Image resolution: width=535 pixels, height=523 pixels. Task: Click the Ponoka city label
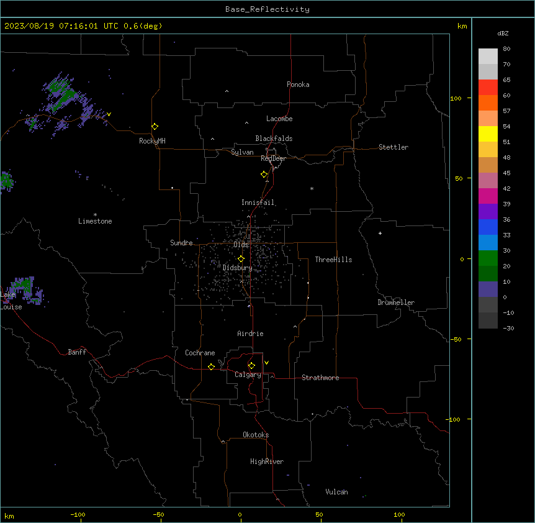click(298, 84)
